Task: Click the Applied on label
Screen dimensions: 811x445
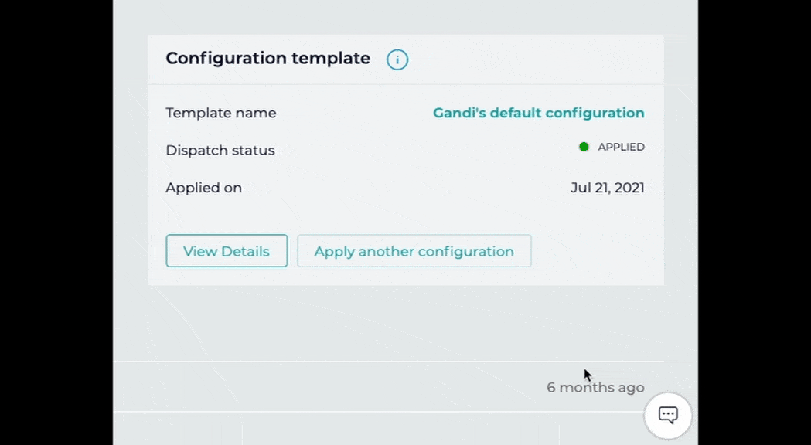Action: 203,188
